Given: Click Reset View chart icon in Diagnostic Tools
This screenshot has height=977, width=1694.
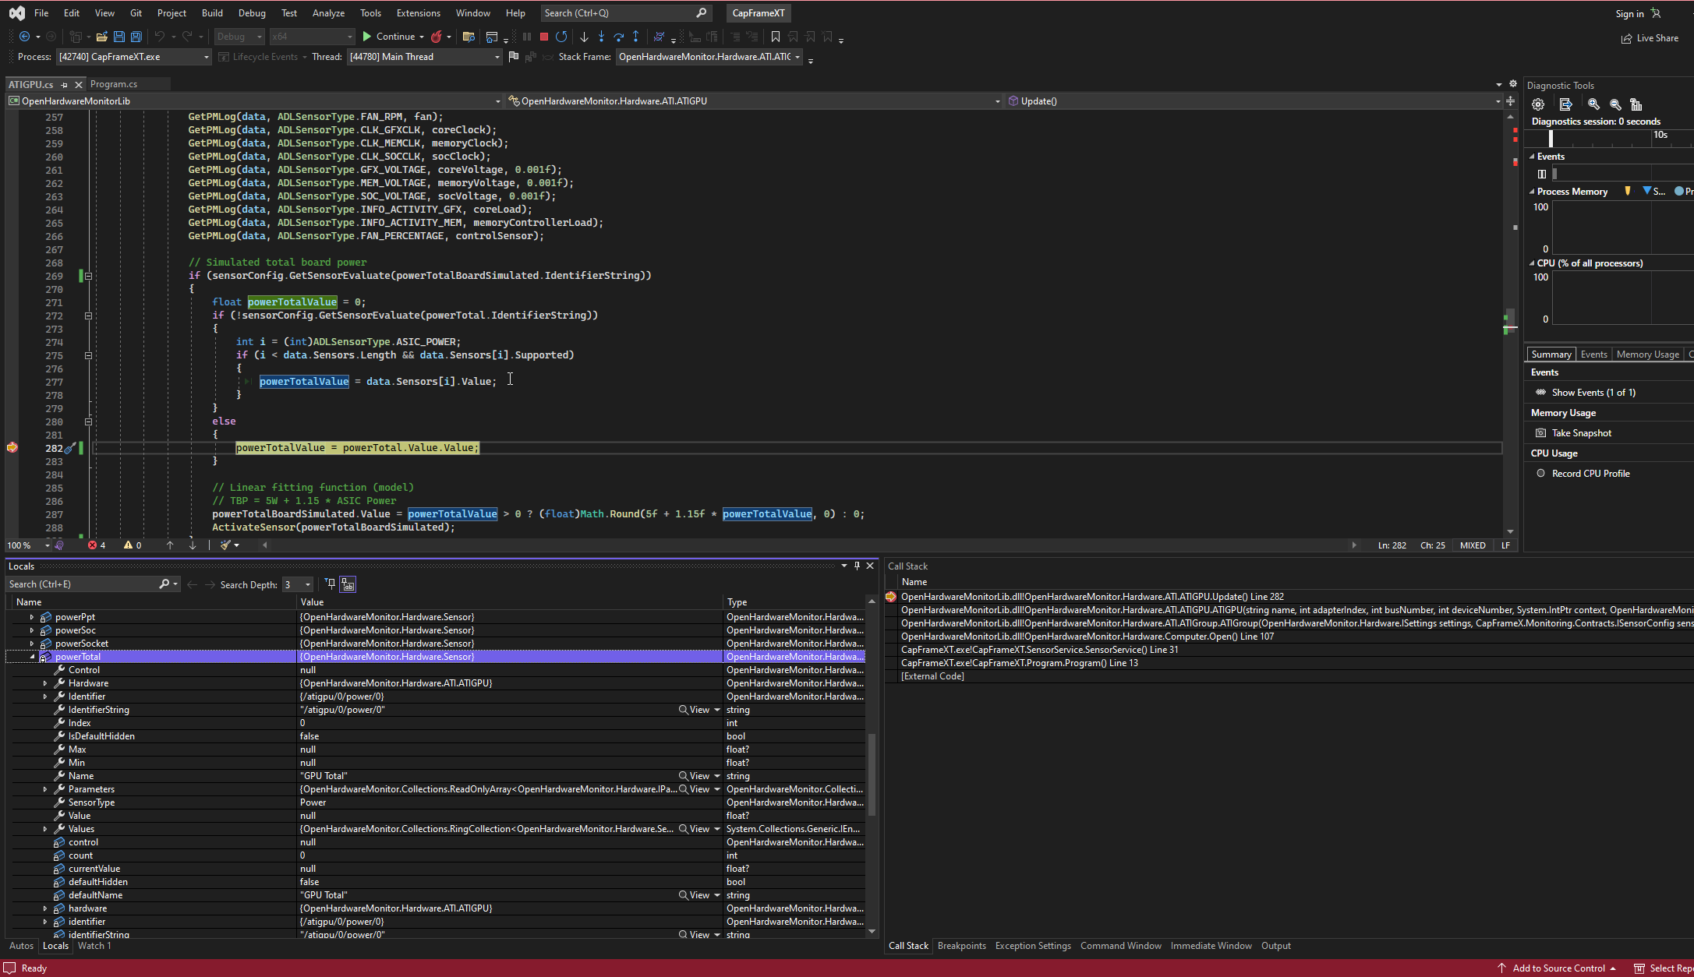Looking at the screenshot, I should [x=1636, y=104].
